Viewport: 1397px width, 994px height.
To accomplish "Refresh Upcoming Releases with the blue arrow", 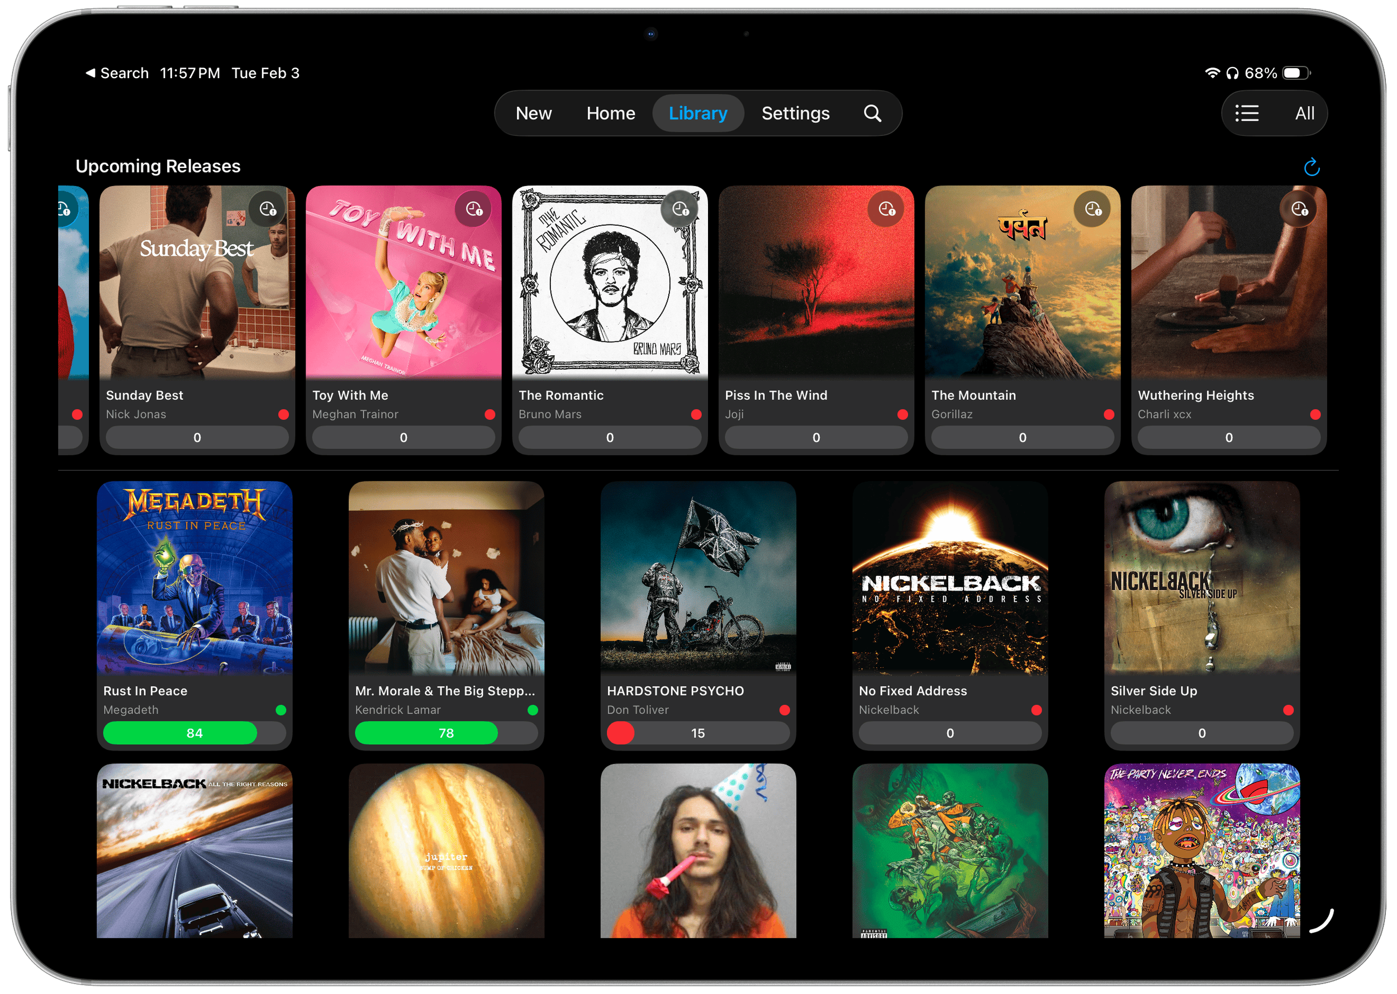I will tap(1312, 166).
